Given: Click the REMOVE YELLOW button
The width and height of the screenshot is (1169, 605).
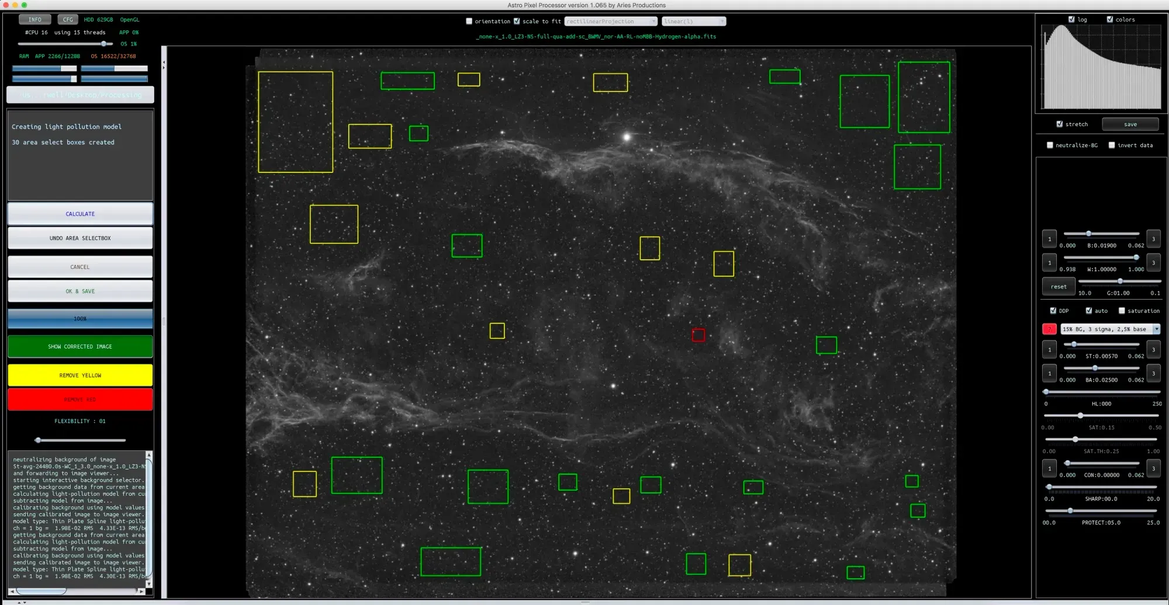Looking at the screenshot, I should click(80, 375).
